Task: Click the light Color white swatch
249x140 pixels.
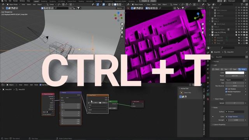Action: (235, 73)
